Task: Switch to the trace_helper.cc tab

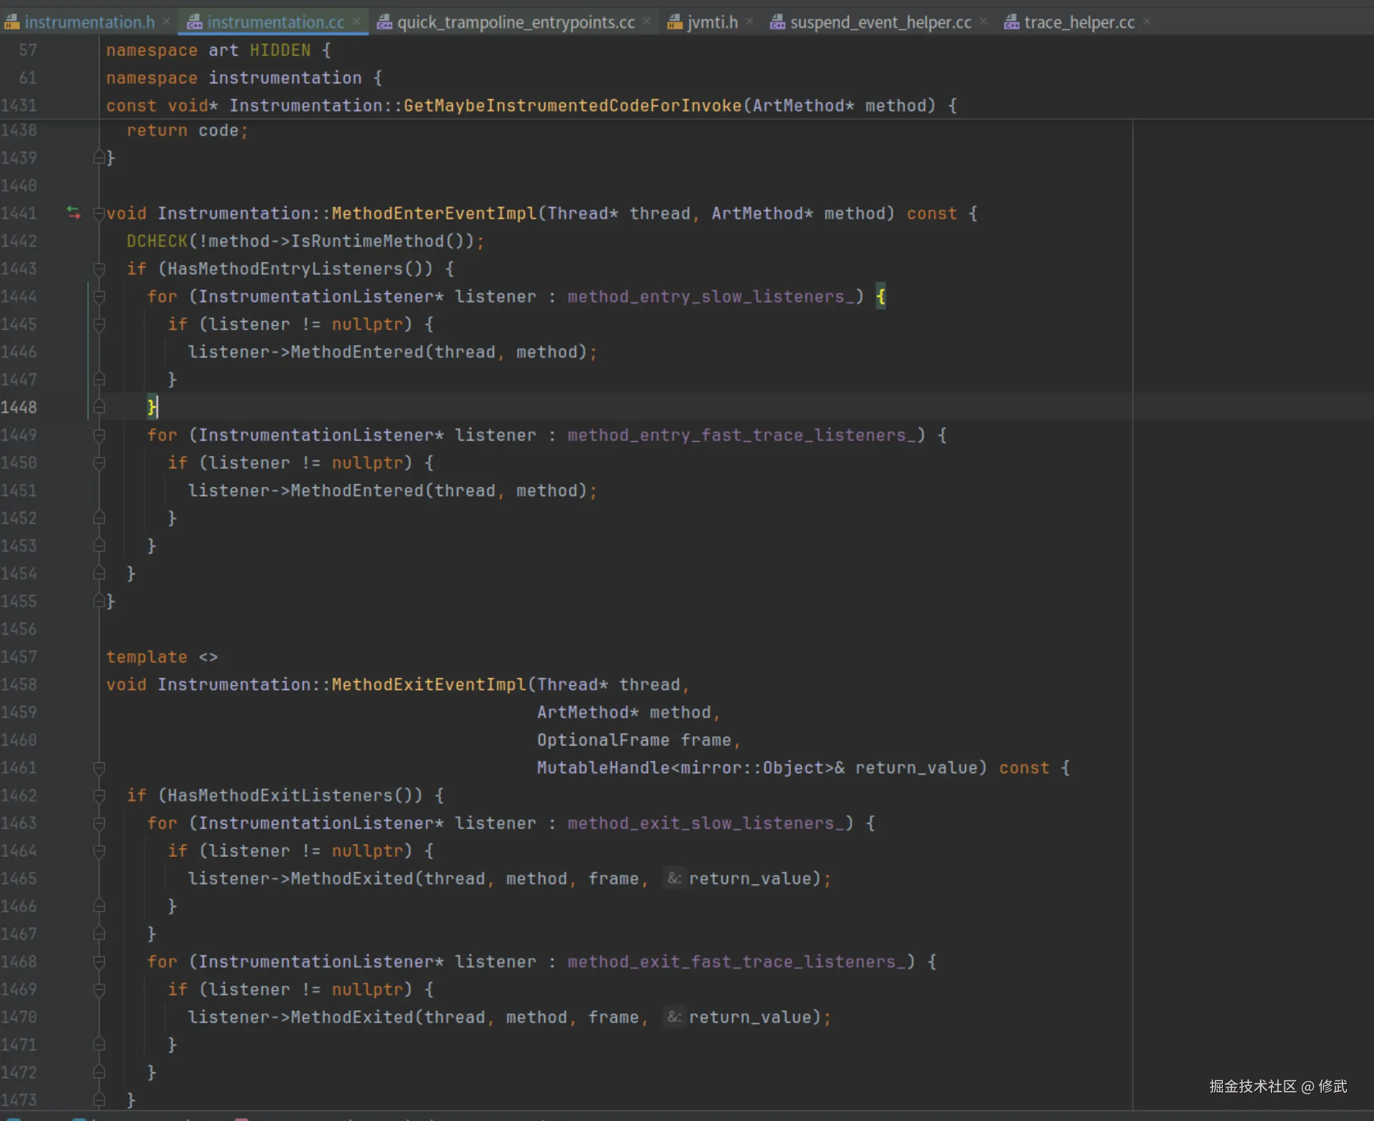Action: pos(1078,23)
